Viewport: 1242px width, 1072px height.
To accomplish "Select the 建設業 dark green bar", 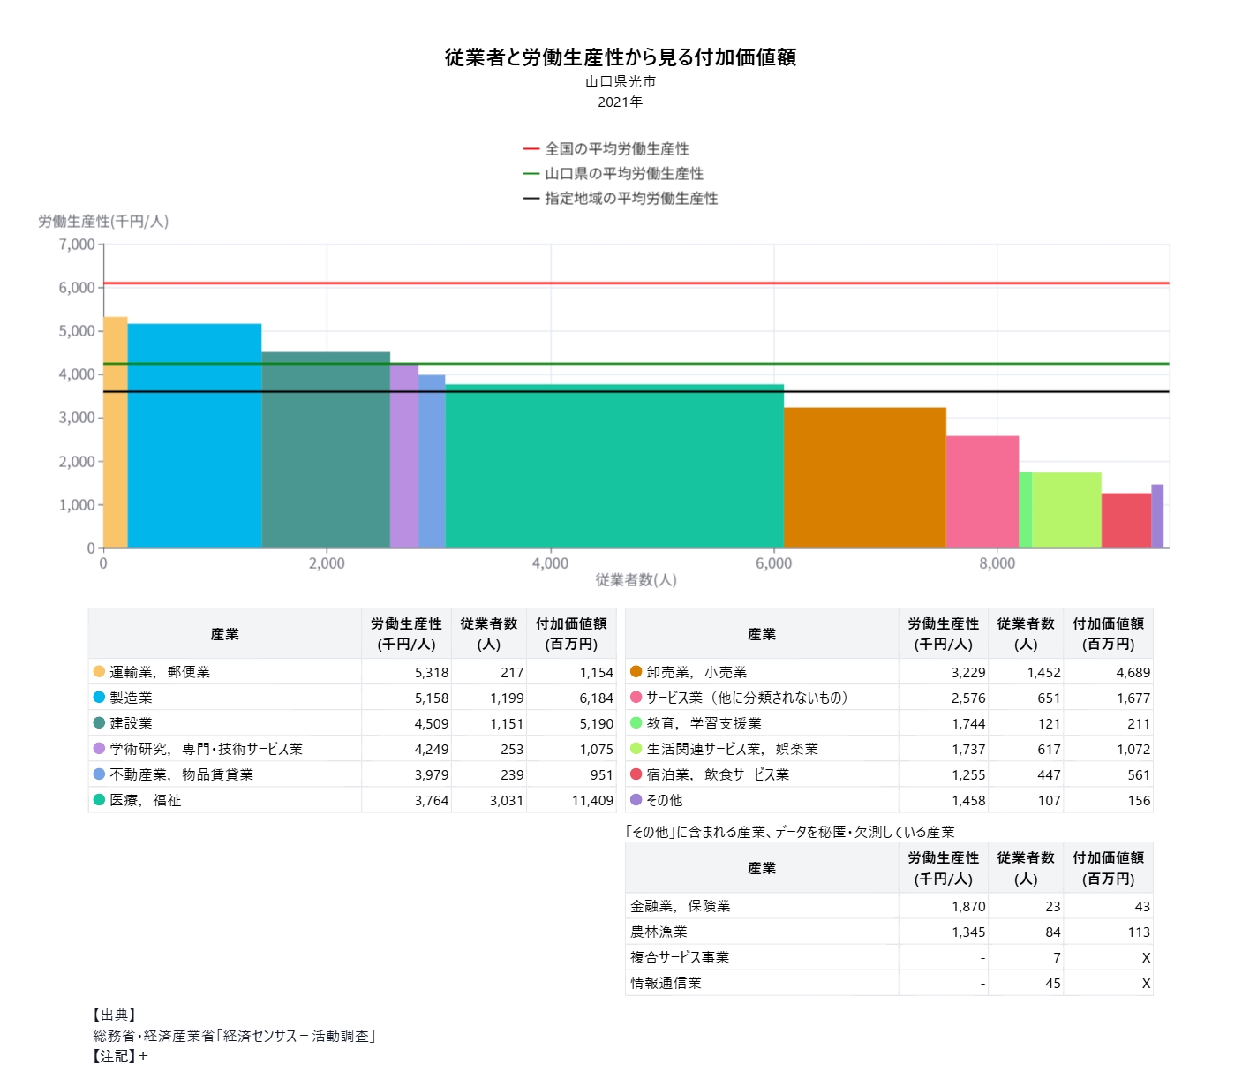I will tap(326, 450).
